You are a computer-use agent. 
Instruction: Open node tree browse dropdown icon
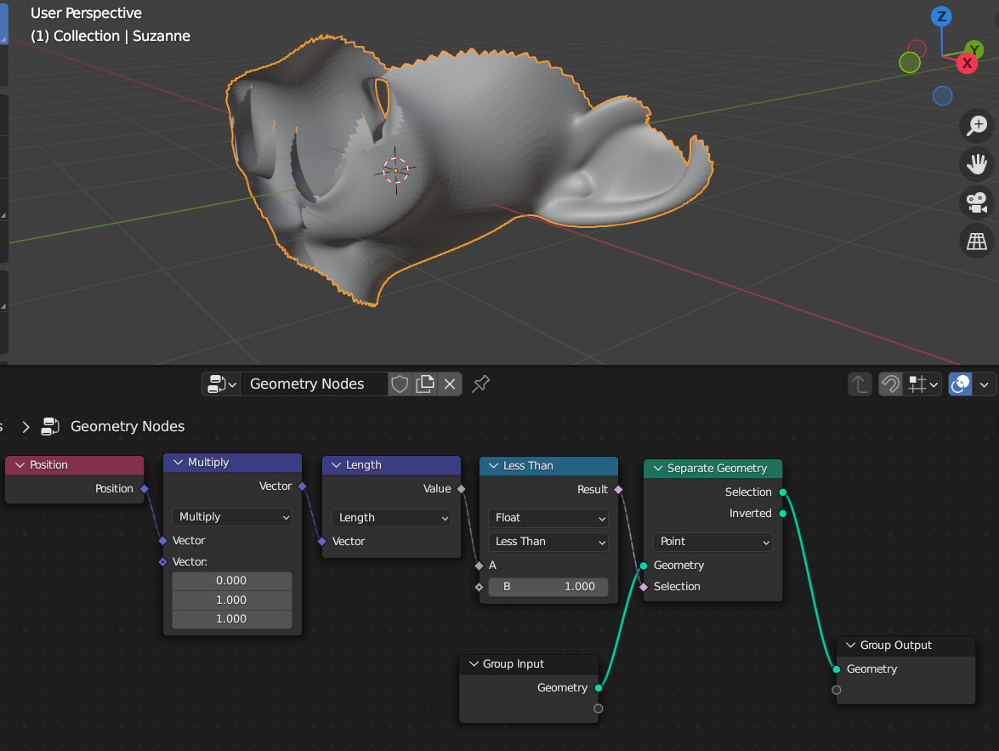221,384
